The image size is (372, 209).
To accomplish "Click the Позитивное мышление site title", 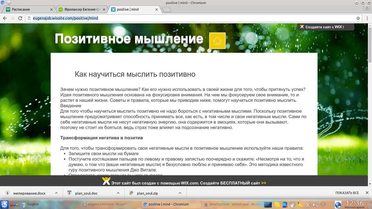I will pyautogui.click(x=129, y=39).
